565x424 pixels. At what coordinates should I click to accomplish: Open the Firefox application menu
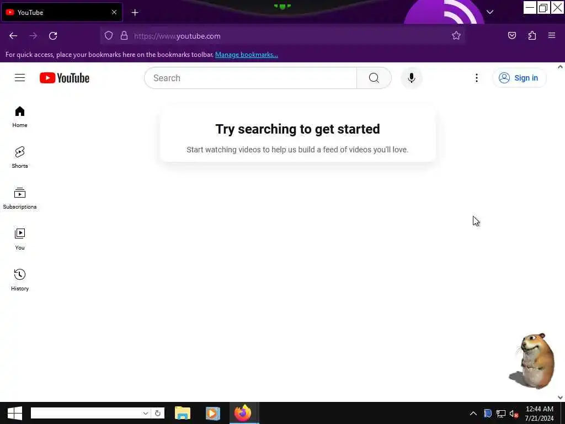click(552, 36)
